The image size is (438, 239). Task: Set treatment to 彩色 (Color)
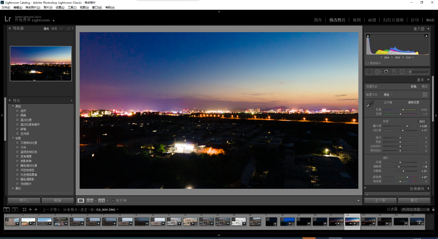coord(413,87)
